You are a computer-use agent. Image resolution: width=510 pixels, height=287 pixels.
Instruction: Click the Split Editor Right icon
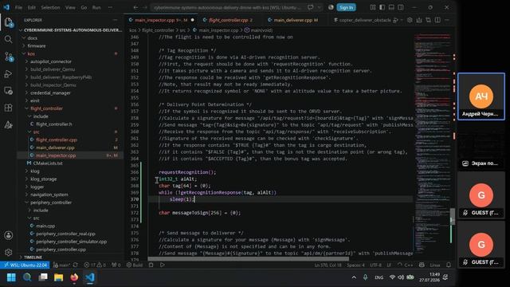pyautogui.click(x=437, y=20)
